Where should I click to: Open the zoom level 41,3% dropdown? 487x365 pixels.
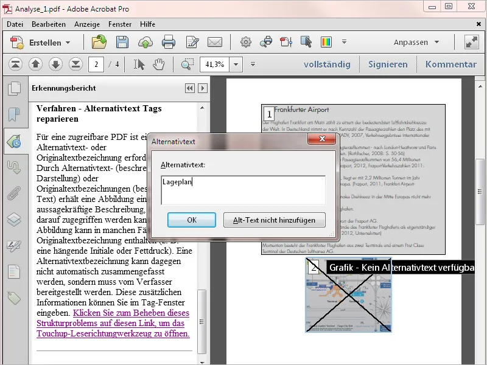[x=235, y=63]
